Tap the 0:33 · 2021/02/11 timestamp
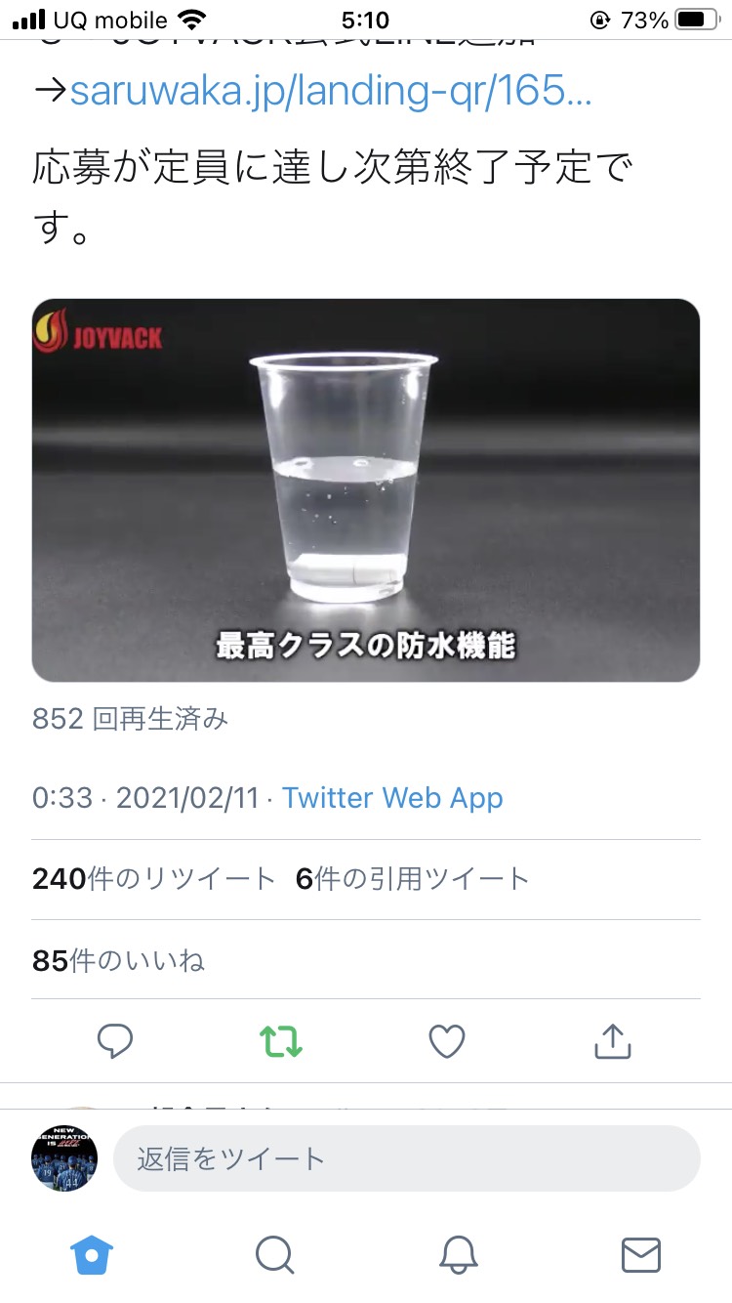This screenshot has width=732, height=1303. click(x=145, y=798)
